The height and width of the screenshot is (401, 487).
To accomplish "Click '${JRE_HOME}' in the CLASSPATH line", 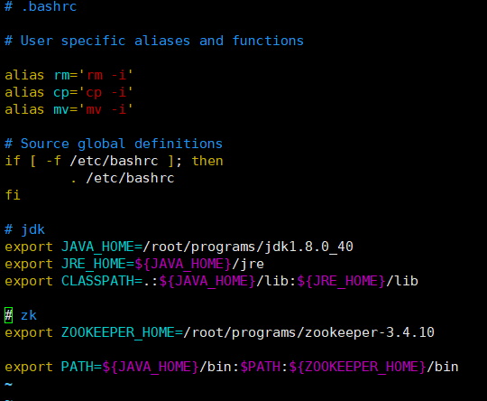I will pyautogui.click(x=341, y=281).
